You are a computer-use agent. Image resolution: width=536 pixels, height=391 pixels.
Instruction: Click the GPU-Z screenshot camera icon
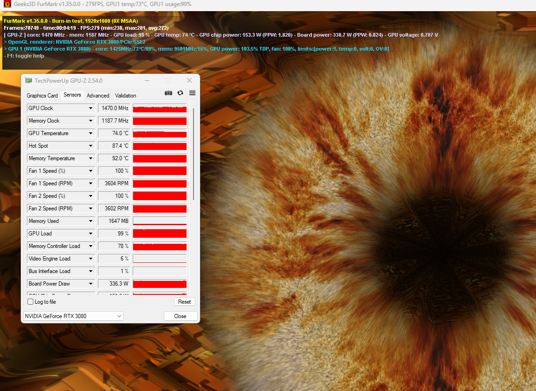coord(168,93)
